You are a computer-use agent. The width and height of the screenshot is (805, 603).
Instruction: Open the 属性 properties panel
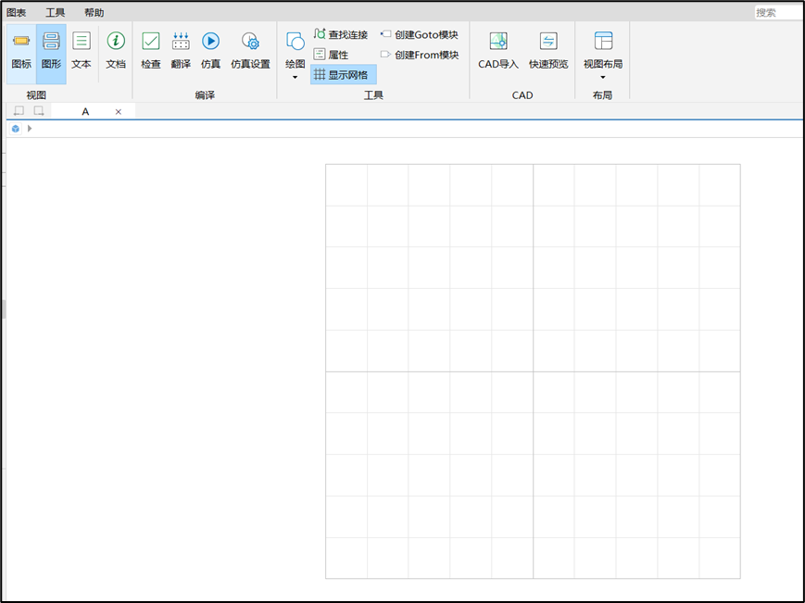click(x=331, y=55)
